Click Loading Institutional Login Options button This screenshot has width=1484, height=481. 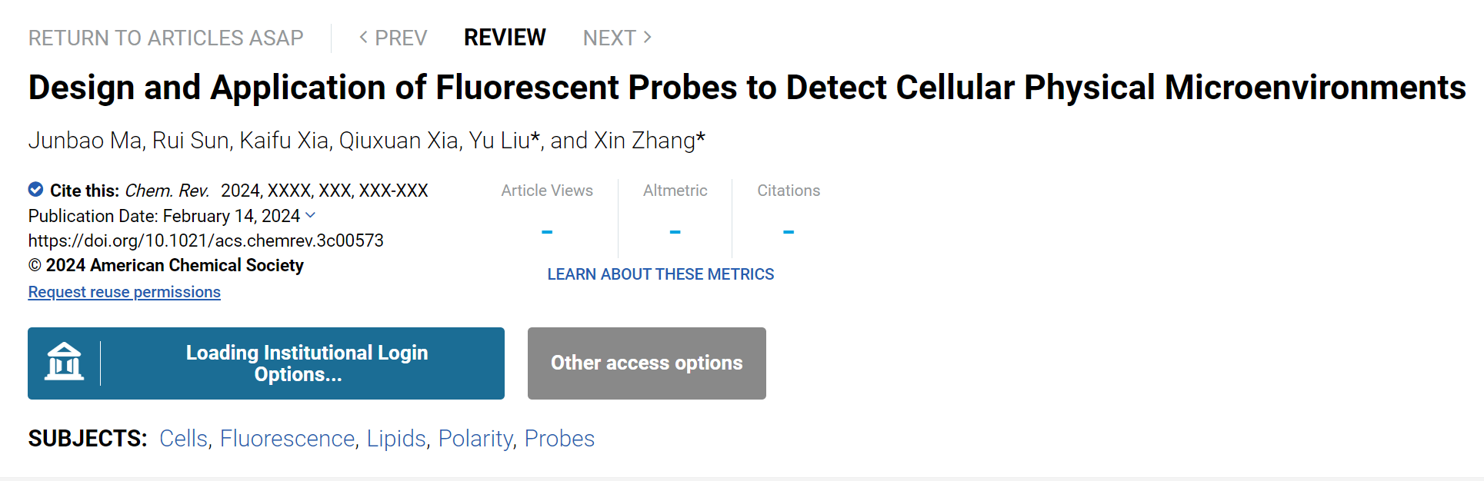coord(266,363)
